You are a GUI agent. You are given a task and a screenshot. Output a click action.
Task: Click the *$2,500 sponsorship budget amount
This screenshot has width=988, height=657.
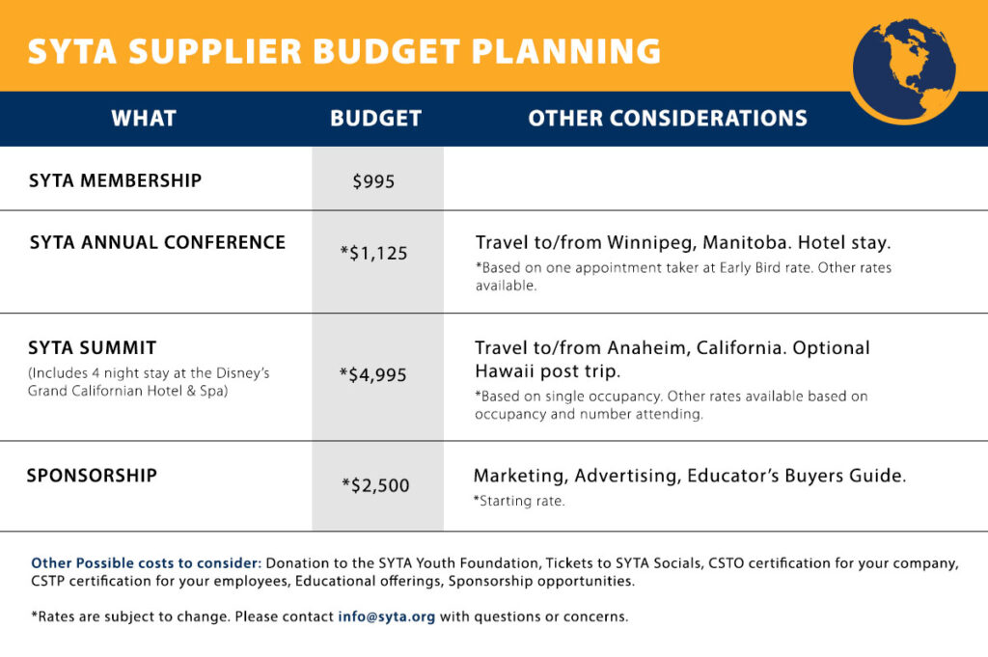point(375,485)
